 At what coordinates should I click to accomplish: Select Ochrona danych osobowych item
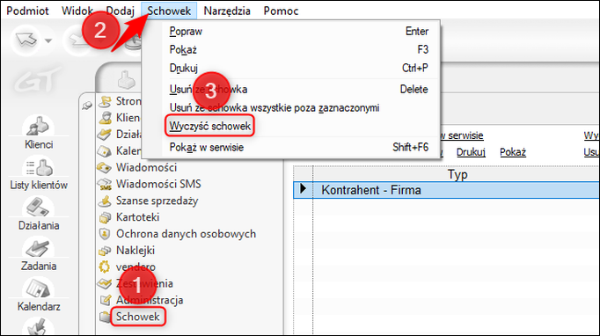186,233
